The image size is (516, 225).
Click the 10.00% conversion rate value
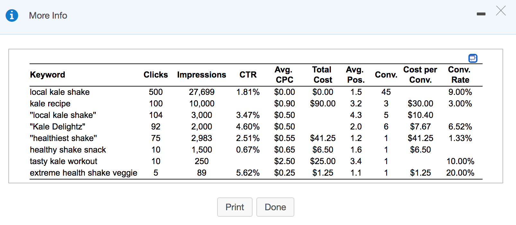pos(460,161)
